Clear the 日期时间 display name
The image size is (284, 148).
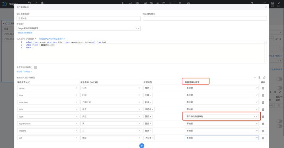[x=139, y=102]
